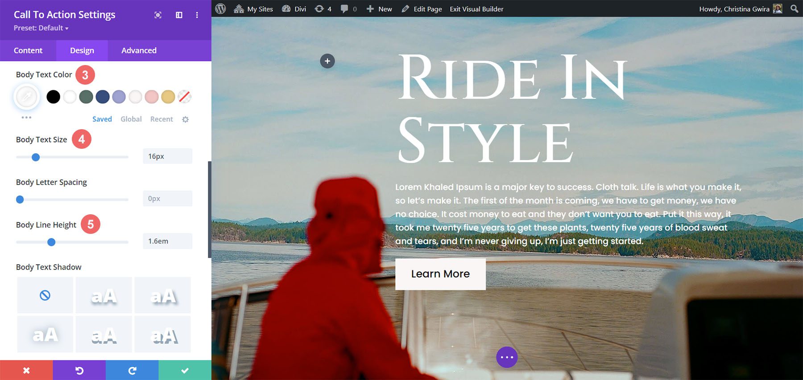Screen dimensions: 803x380
Task: Select the no text shadow option
Action: (45, 295)
